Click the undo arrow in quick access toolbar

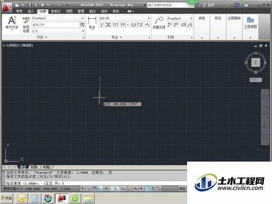(49, 5)
